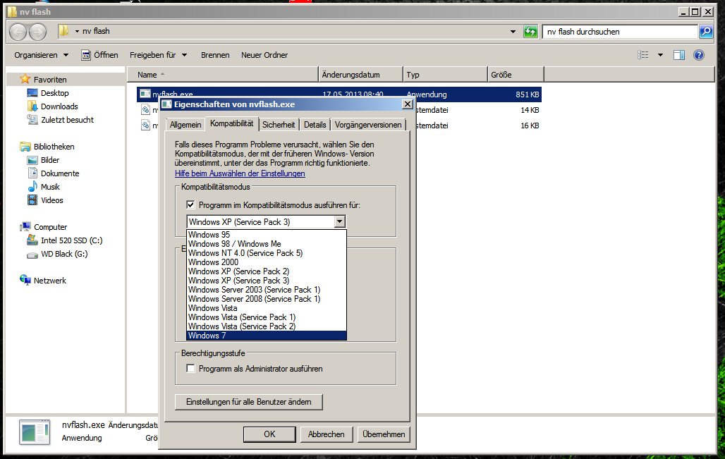Screen dimensions: 725x459
Task: Pick Windows Server 2003 (Service Pack 1)
Action: tap(267, 290)
